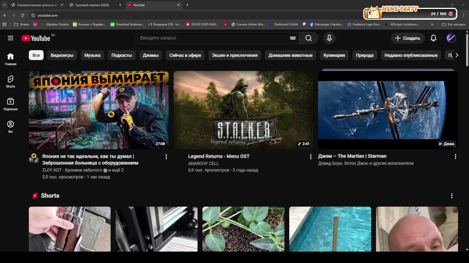
Task: Open the Shorts shelf three-dot menu
Action: pos(452,196)
